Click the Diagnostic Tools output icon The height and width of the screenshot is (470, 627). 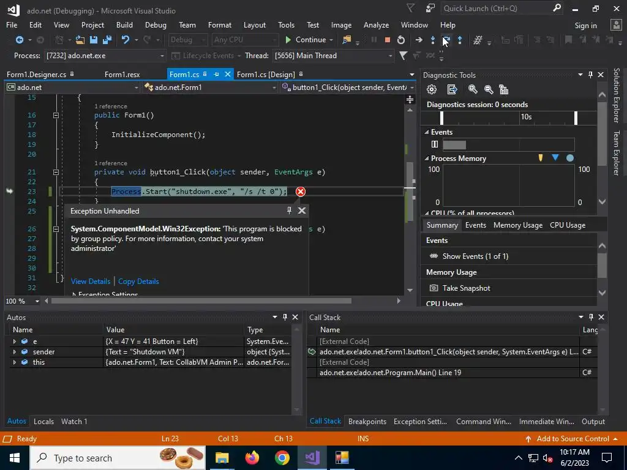452,89
